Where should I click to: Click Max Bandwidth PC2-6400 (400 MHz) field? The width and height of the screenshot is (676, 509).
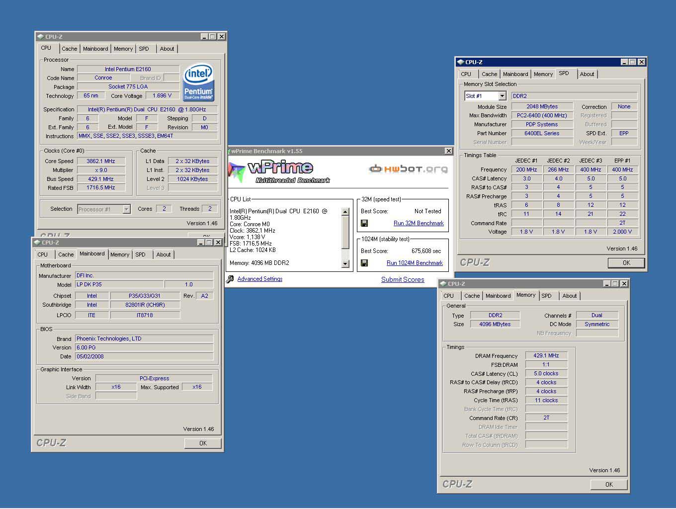(x=542, y=115)
